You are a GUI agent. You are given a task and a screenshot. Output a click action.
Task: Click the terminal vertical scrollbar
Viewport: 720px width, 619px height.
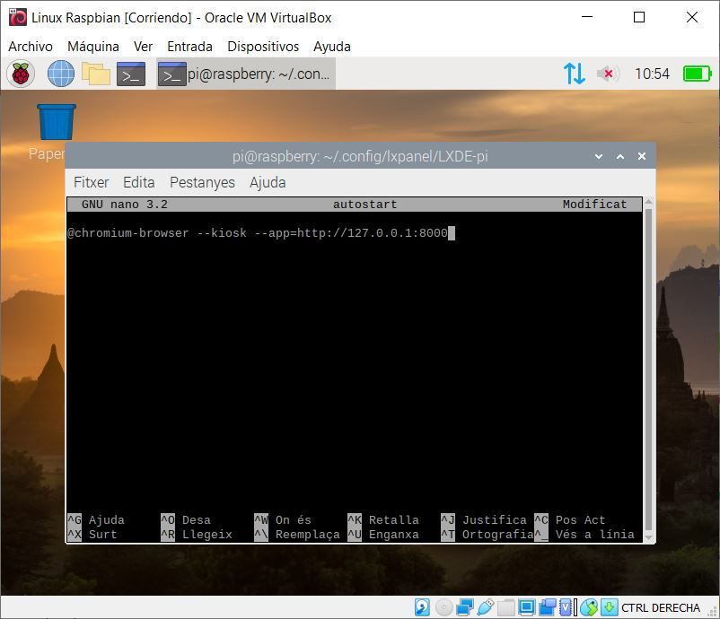point(648,370)
